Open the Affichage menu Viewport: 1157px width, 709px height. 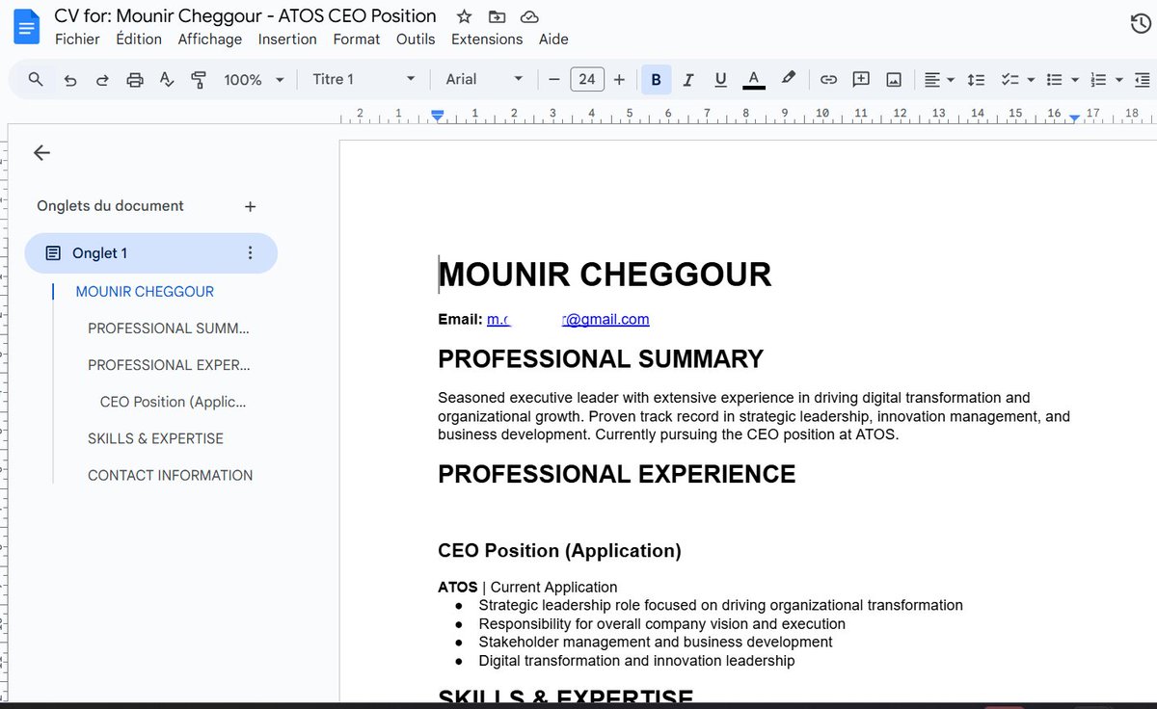210,39
